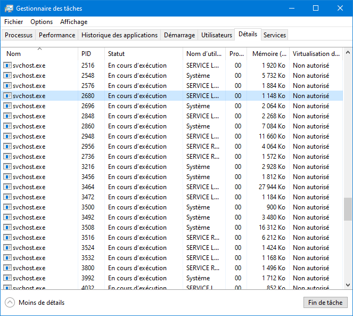Image resolution: width=353 pixels, height=316 pixels.
Task: Click the svchost.exe icon for PID 3464
Action: tap(7, 187)
